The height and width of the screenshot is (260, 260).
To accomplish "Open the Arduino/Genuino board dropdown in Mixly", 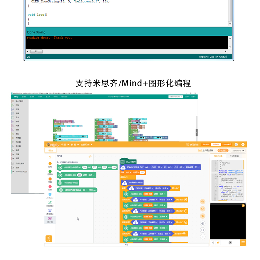I will click(x=176, y=97).
